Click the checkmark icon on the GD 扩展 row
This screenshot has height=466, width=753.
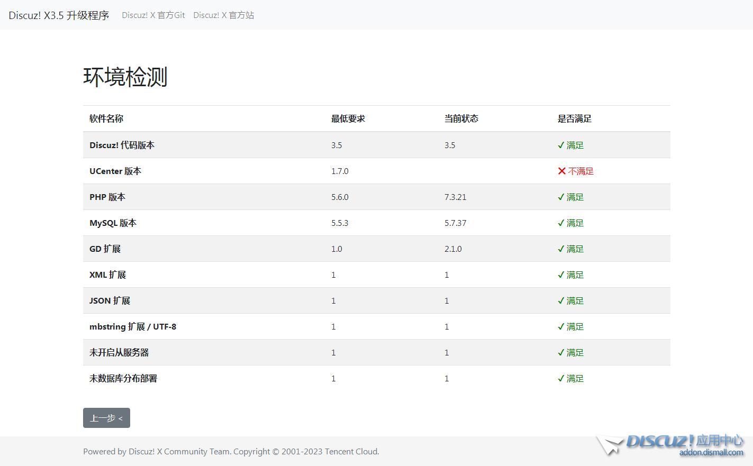coord(561,249)
